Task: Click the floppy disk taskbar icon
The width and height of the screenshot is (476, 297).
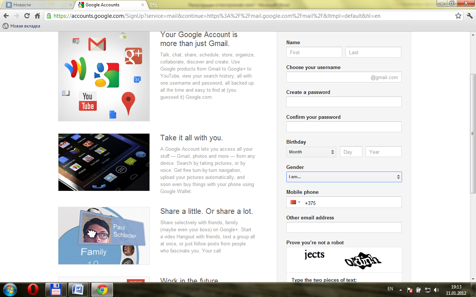Action: pyautogui.click(x=56, y=289)
